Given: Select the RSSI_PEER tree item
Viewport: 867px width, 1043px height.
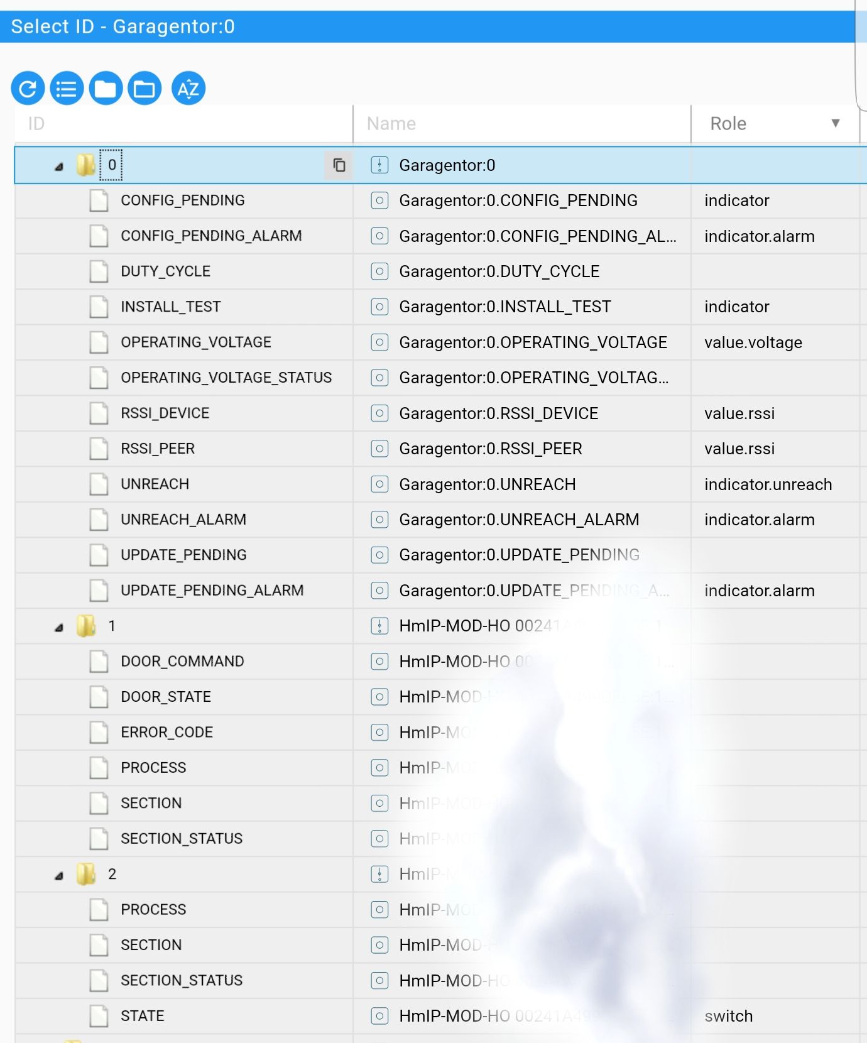Looking at the screenshot, I should coord(158,449).
